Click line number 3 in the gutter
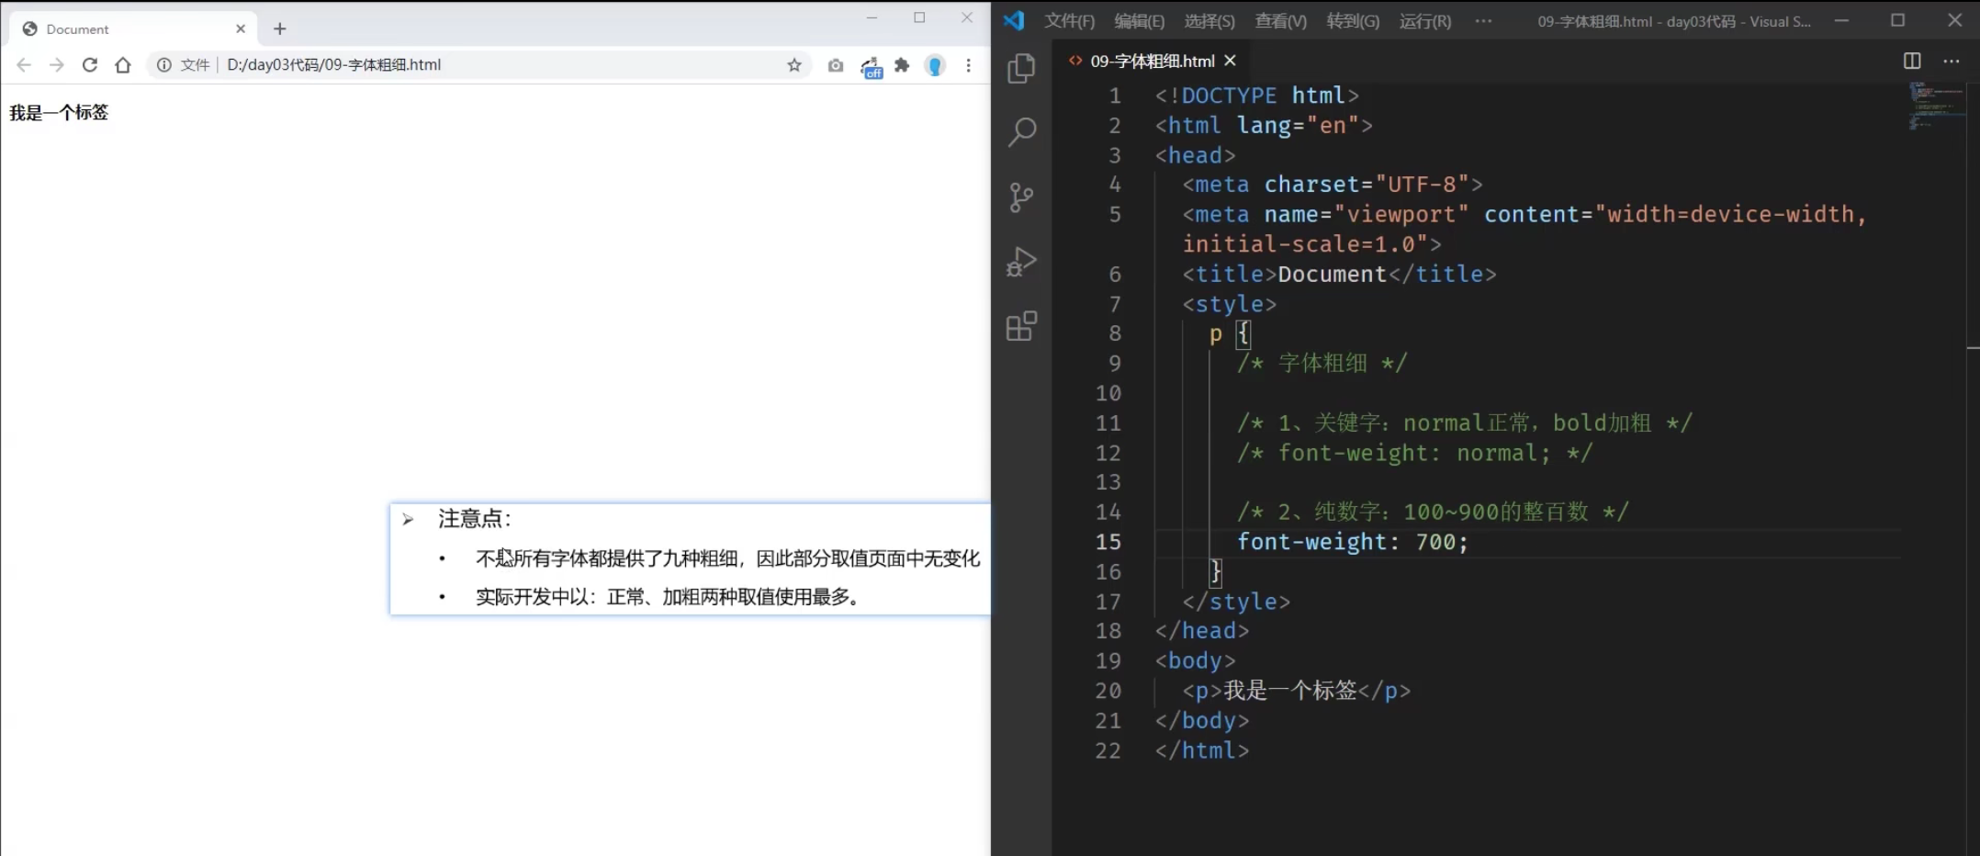Screen dimensions: 1980x856 point(1114,155)
